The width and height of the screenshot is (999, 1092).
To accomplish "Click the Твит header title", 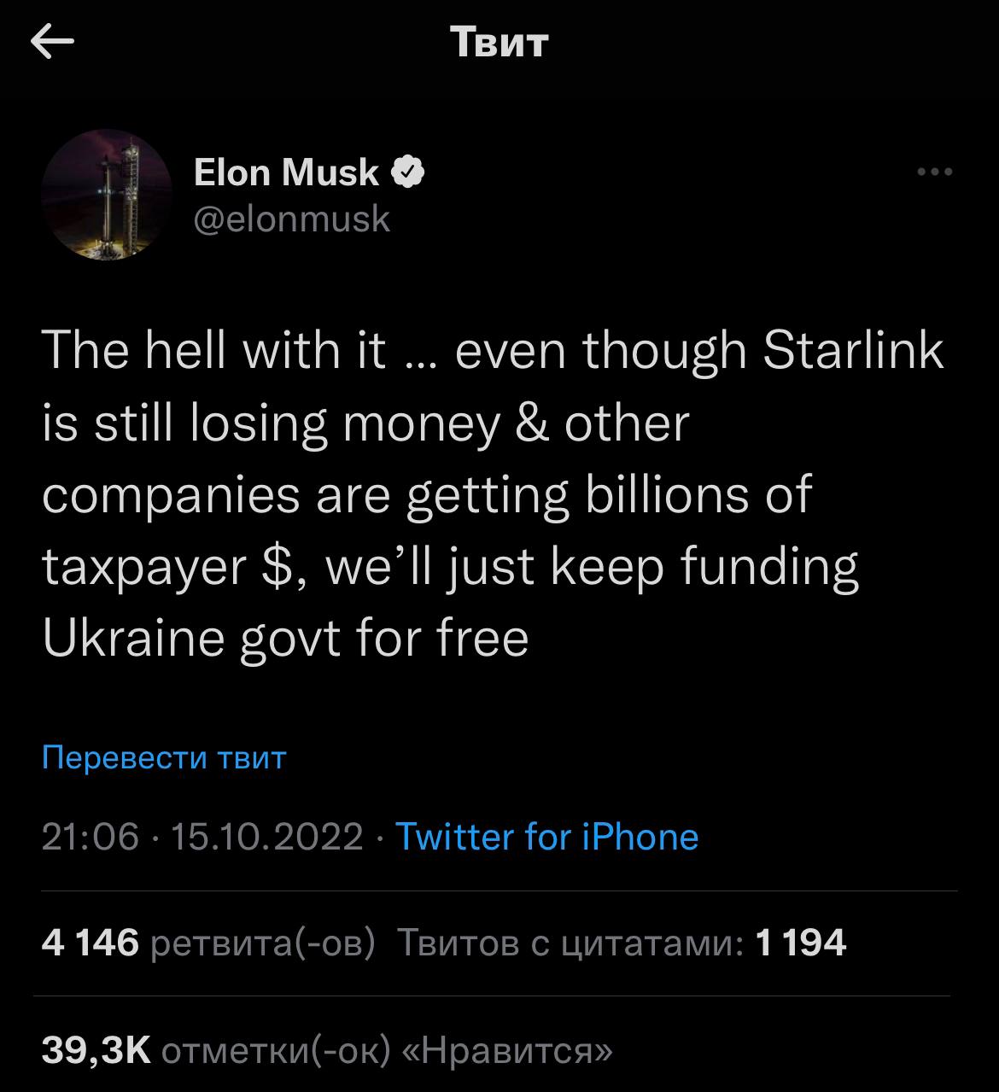I will point(499,42).
